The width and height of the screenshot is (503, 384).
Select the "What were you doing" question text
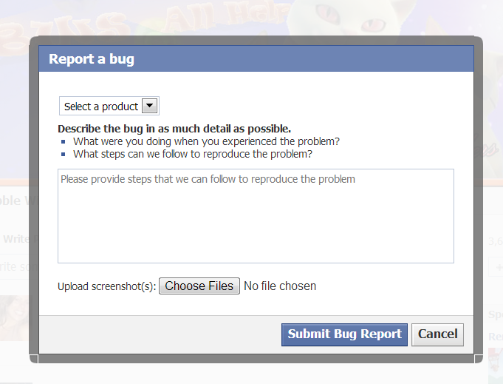(x=206, y=141)
